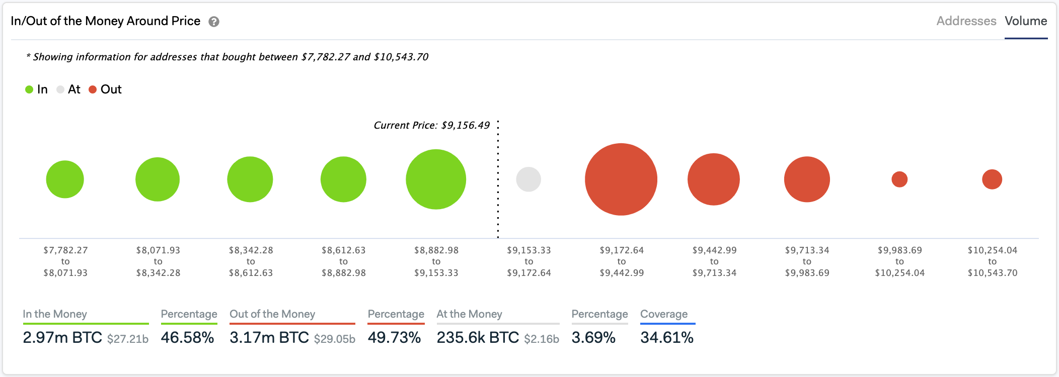The height and width of the screenshot is (377, 1059).
Task: Click the green bubble for $7,782.27 to $8,071.93
Action: pyautogui.click(x=65, y=179)
